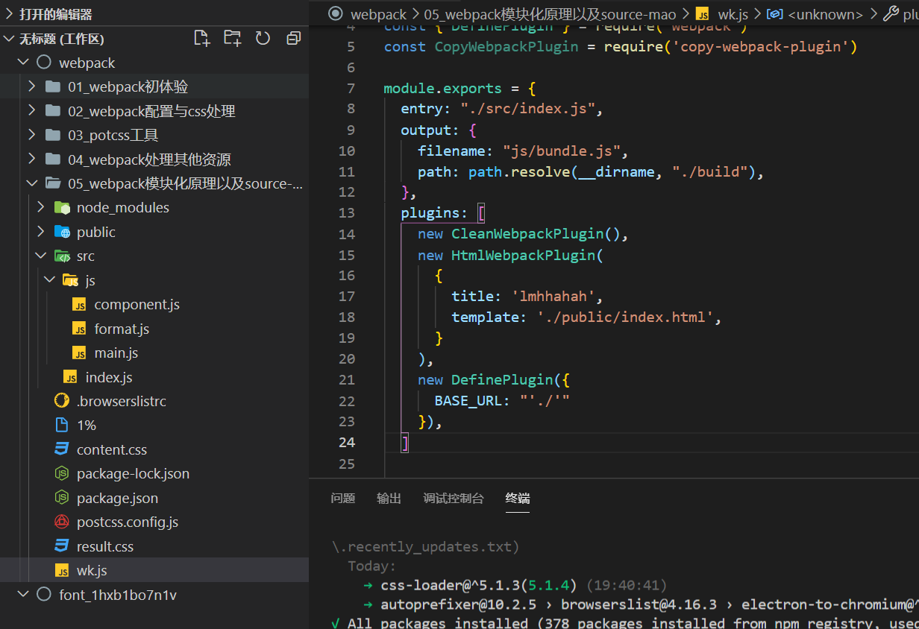Collapse the 05_webpack模块化原理 folder chevron

pyautogui.click(x=31, y=183)
